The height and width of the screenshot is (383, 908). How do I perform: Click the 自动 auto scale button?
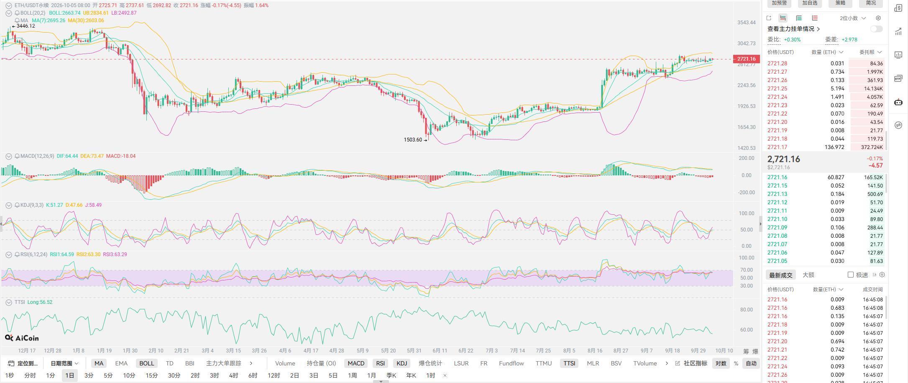pos(751,363)
